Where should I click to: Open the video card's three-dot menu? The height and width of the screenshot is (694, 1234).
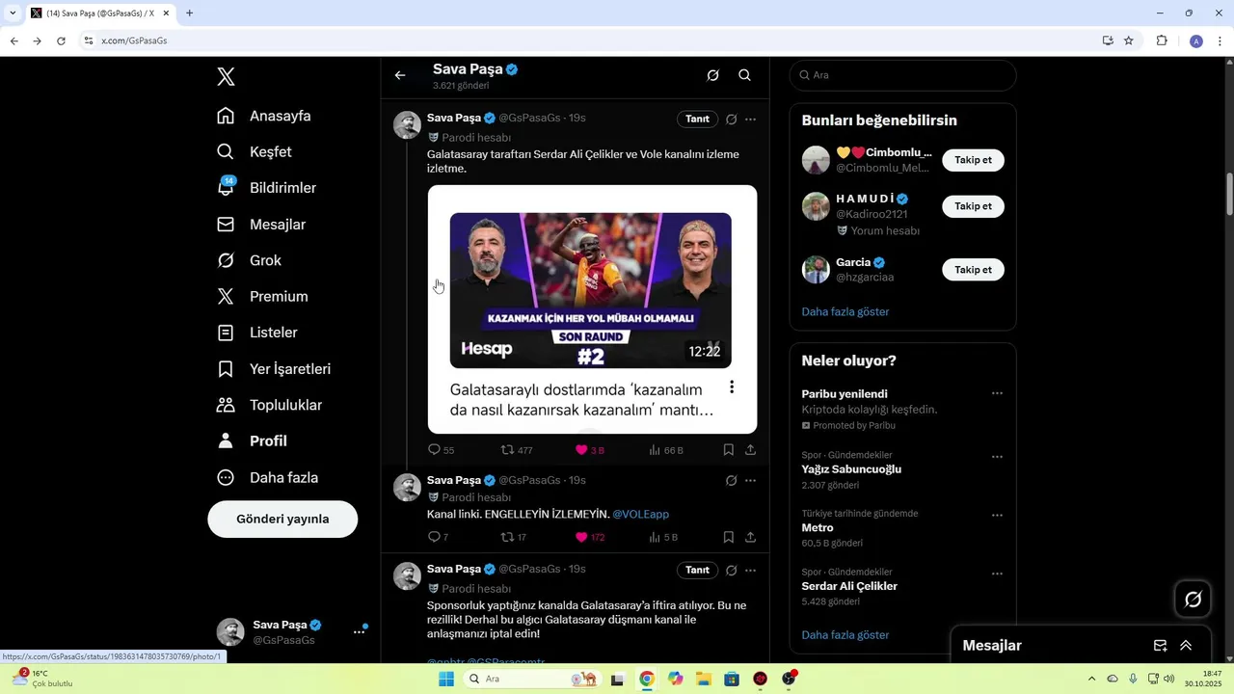click(x=732, y=387)
